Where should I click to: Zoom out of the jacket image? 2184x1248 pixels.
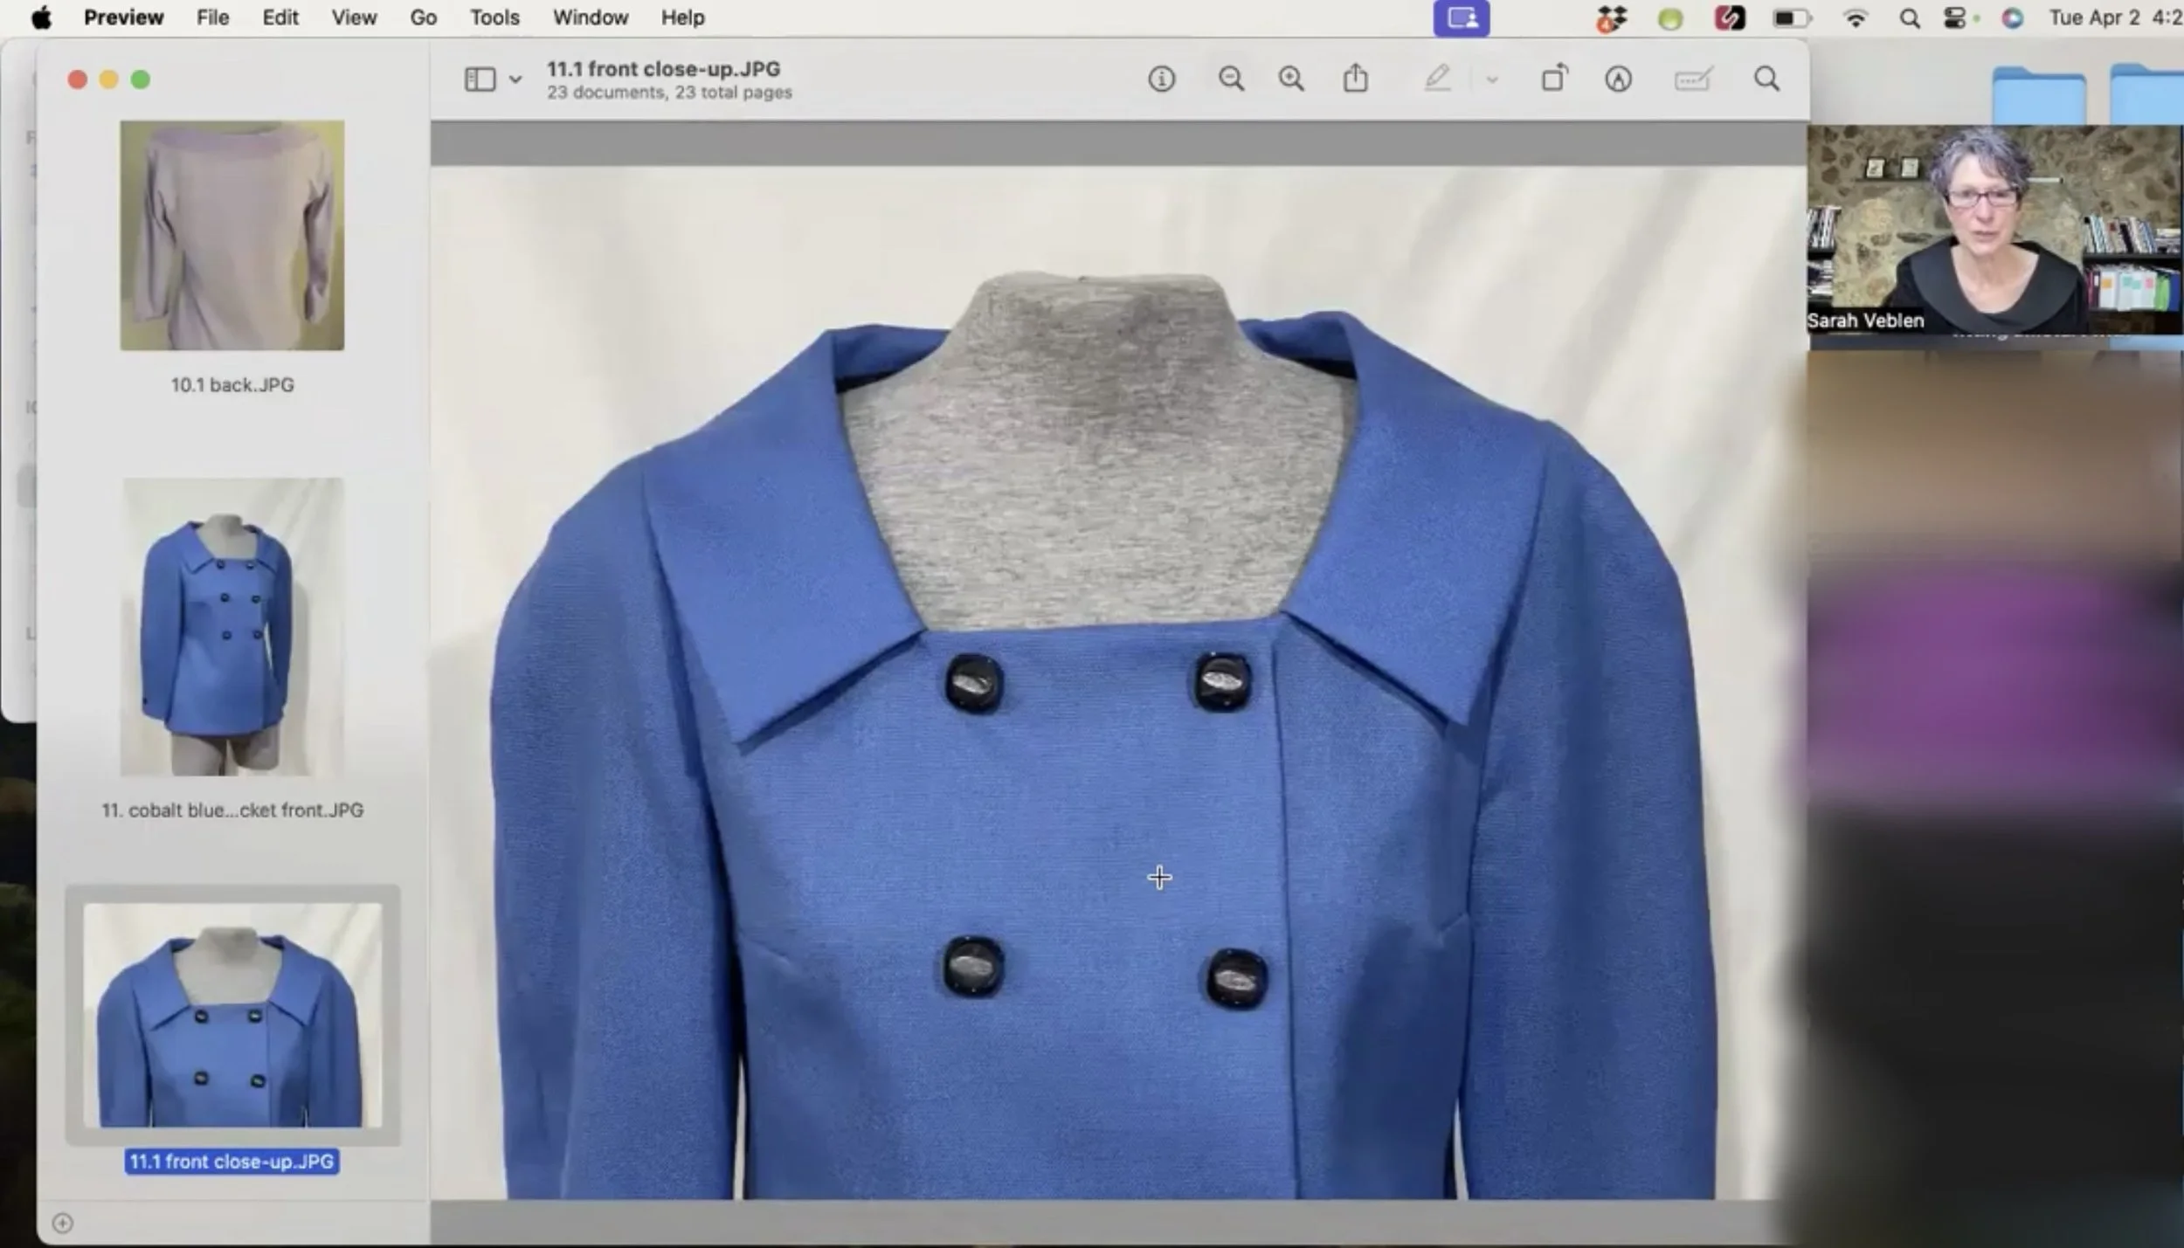[1231, 79]
